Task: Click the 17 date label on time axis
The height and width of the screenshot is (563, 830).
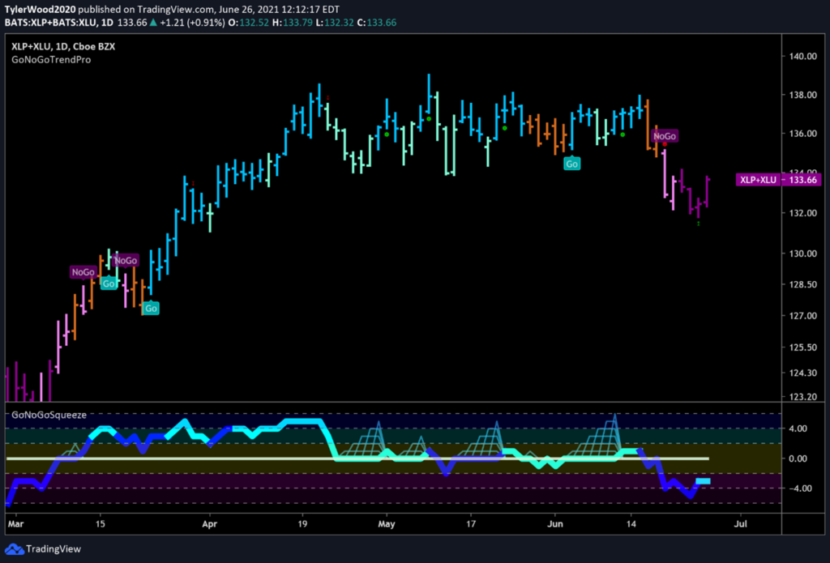Action: [471, 524]
